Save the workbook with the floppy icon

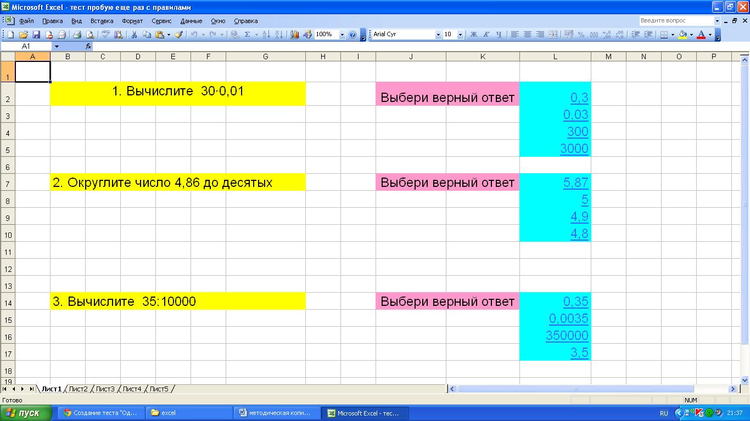[x=36, y=35]
